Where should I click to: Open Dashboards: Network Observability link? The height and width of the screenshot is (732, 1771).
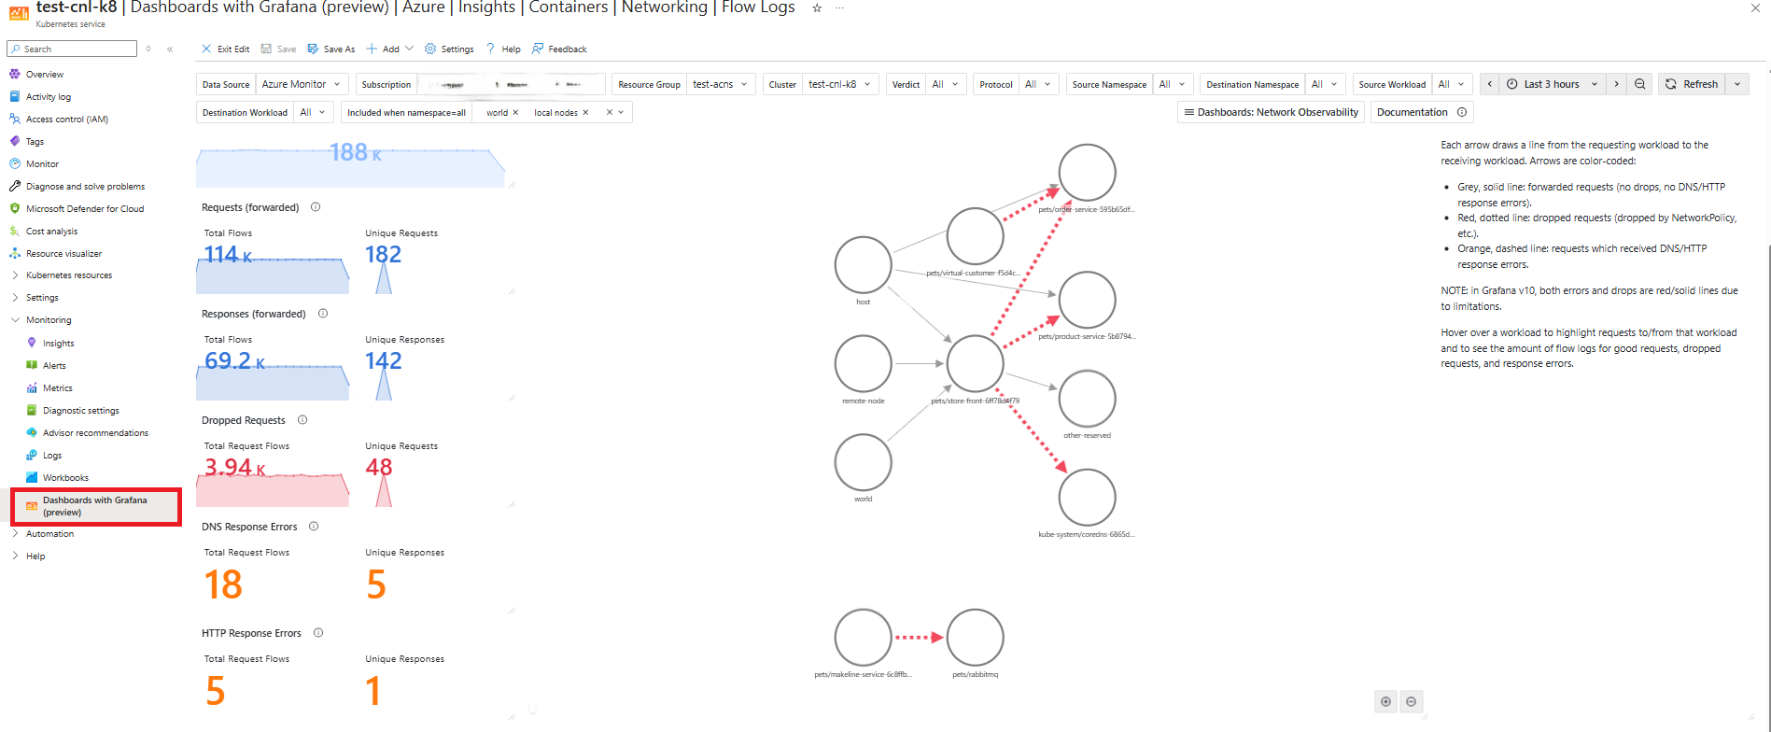click(1272, 112)
